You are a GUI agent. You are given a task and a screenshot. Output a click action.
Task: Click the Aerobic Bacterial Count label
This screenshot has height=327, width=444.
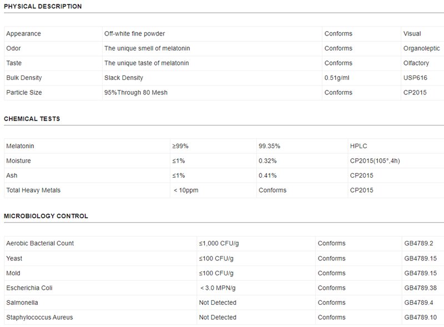coord(40,243)
